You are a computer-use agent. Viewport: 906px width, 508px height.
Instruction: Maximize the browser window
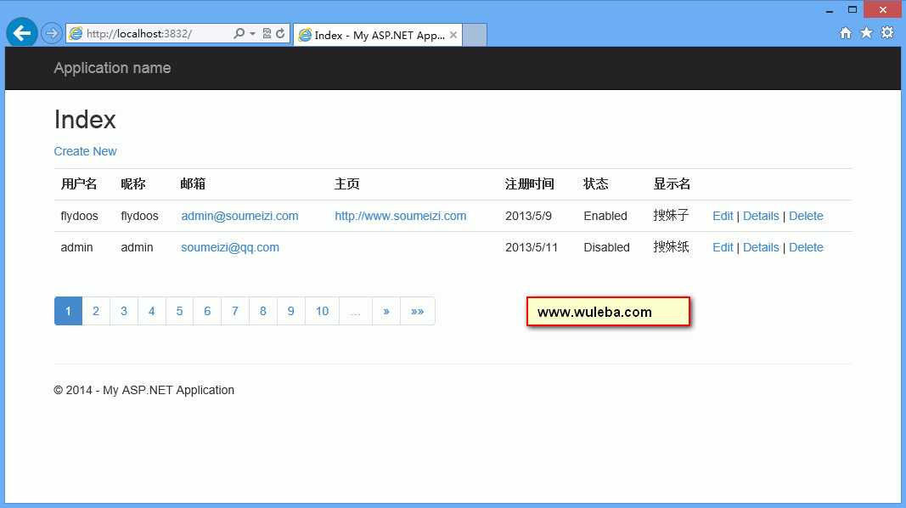click(x=853, y=10)
